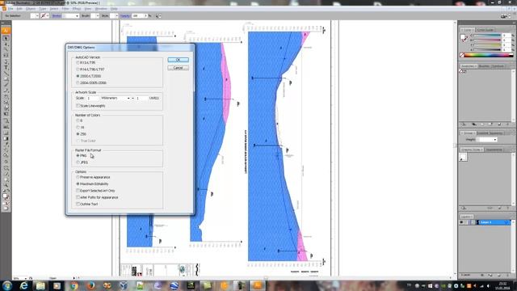Open the File menu
The image size is (517, 291).
point(11,9)
